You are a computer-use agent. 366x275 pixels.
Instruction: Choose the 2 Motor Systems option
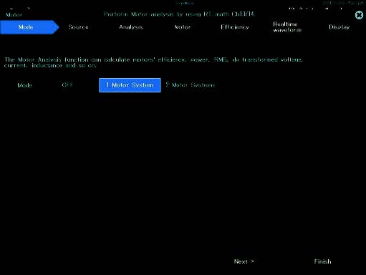(191, 85)
